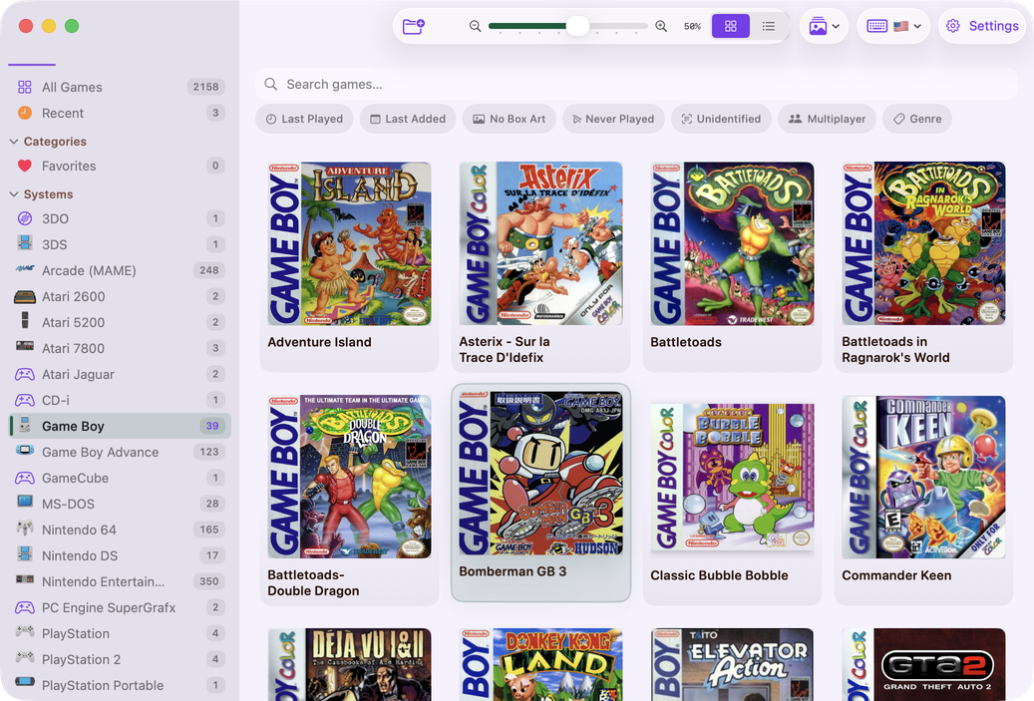1034x701 pixels.
Task: Click the zoom in magnifier icon
Action: [x=661, y=26]
